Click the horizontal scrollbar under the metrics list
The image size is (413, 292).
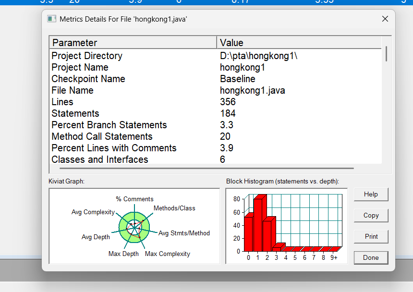tap(206, 168)
